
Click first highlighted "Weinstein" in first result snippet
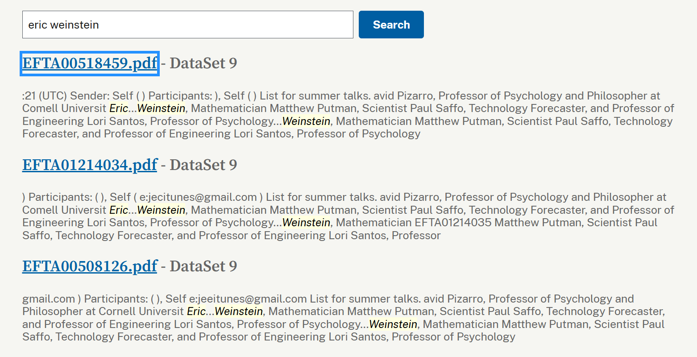point(161,108)
